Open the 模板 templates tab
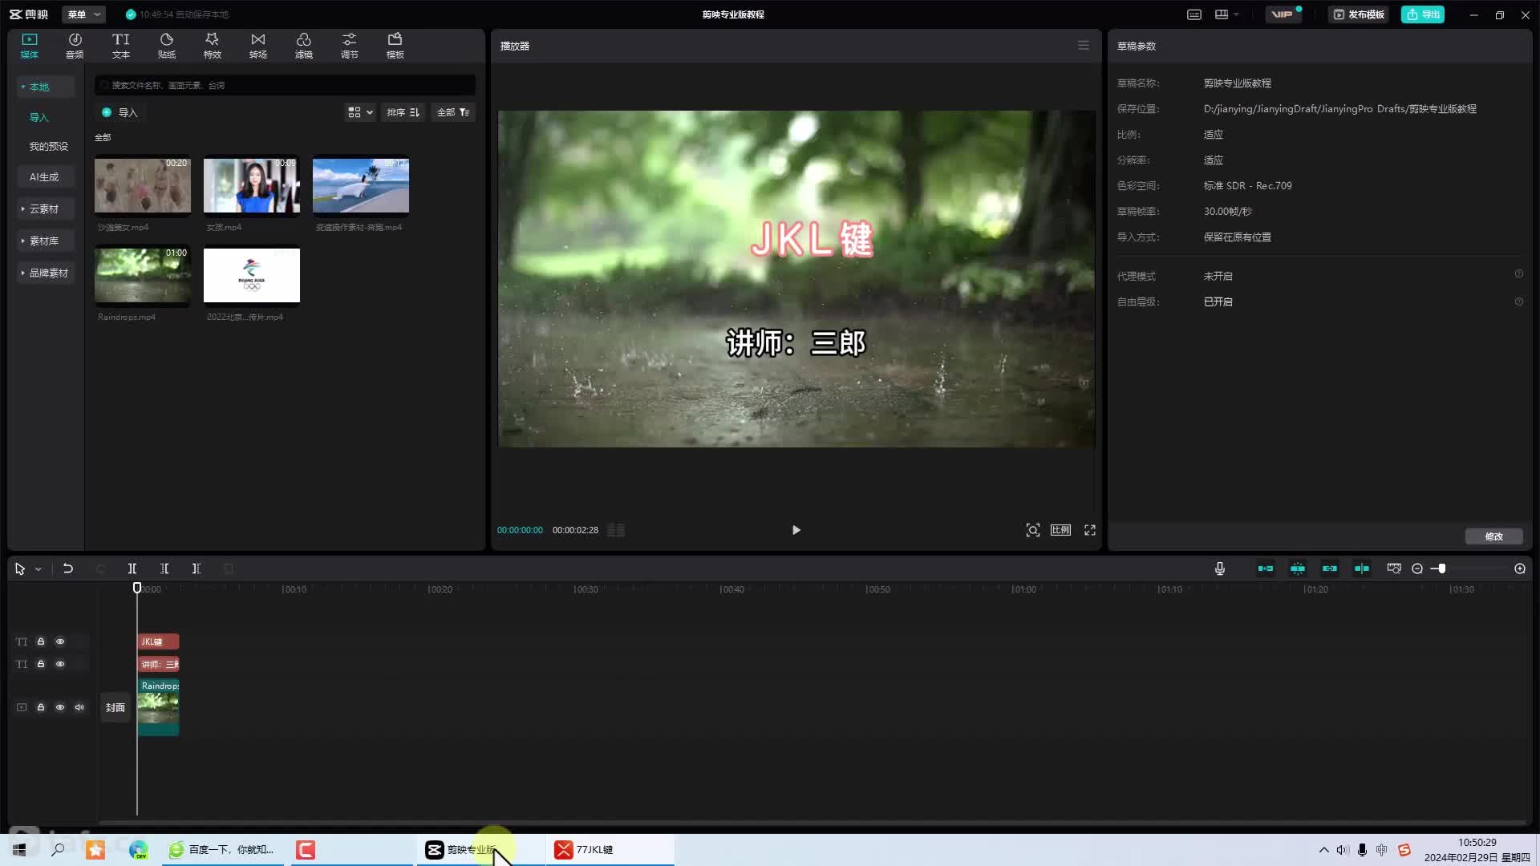This screenshot has width=1540, height=866. pos(395,46)
